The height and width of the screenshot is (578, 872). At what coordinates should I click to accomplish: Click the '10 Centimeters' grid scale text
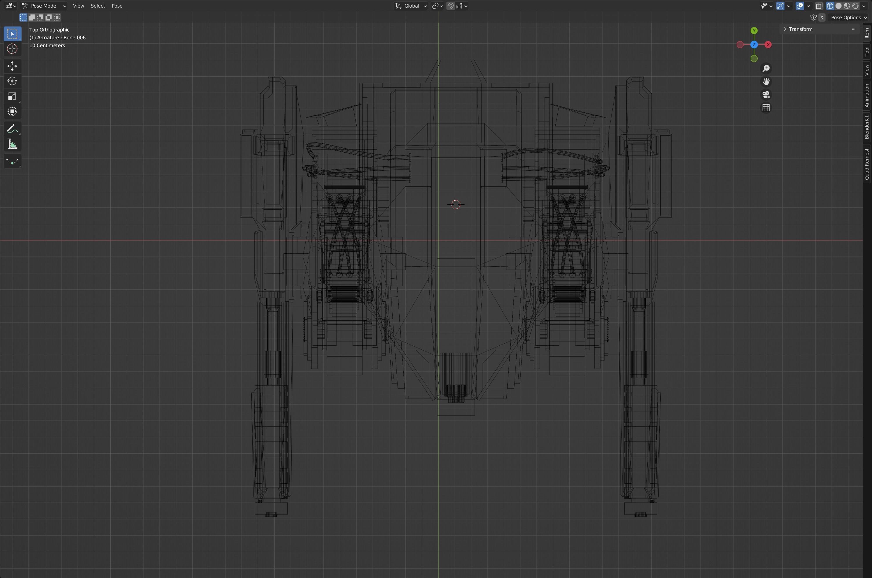pos(47,45)
